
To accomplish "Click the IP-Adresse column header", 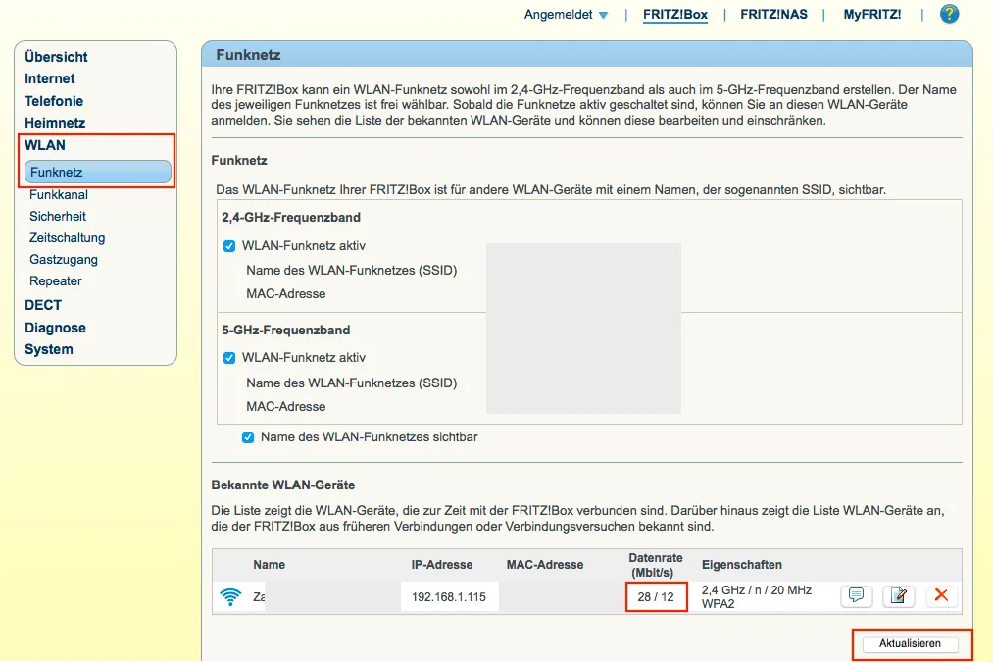I will [442, 565].
